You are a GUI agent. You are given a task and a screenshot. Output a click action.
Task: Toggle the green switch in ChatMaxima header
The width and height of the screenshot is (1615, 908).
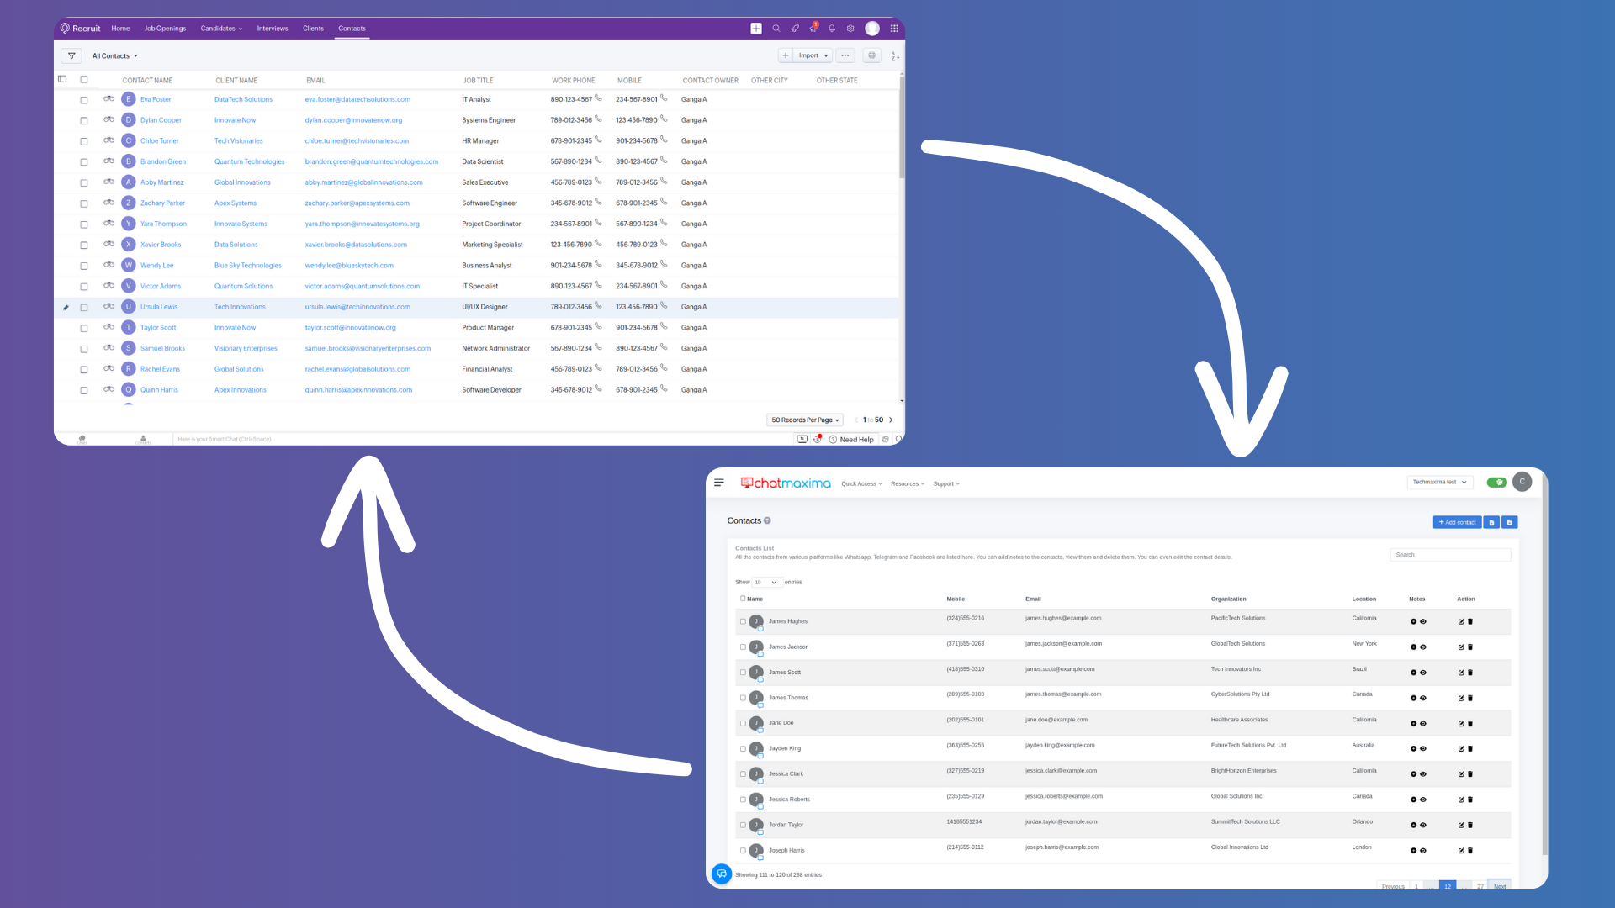(1496, 483)
